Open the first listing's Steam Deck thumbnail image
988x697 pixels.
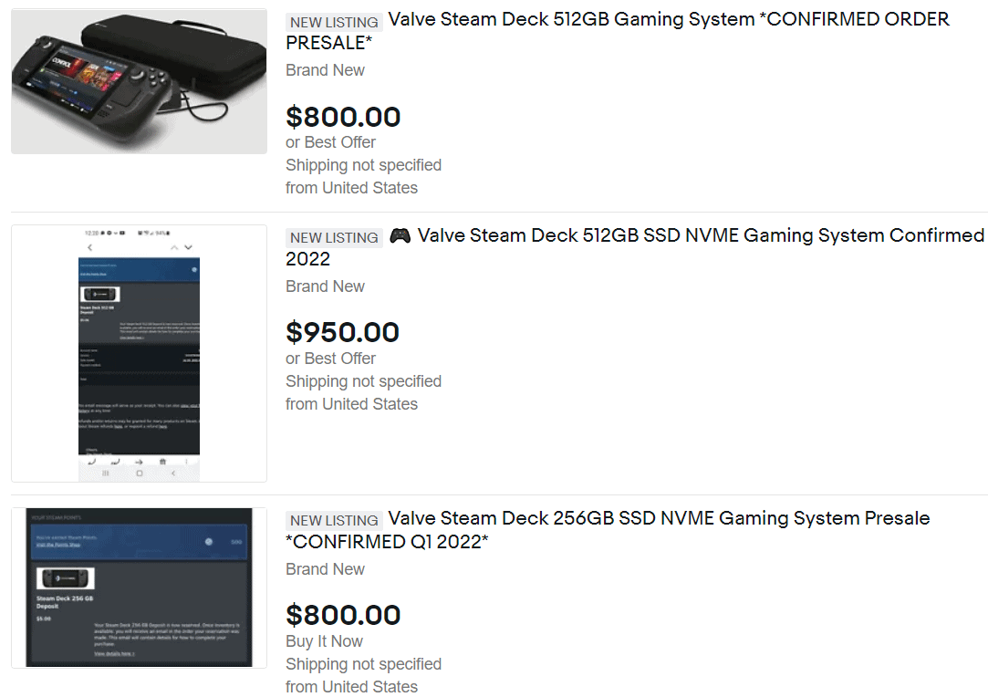point(138,79)
